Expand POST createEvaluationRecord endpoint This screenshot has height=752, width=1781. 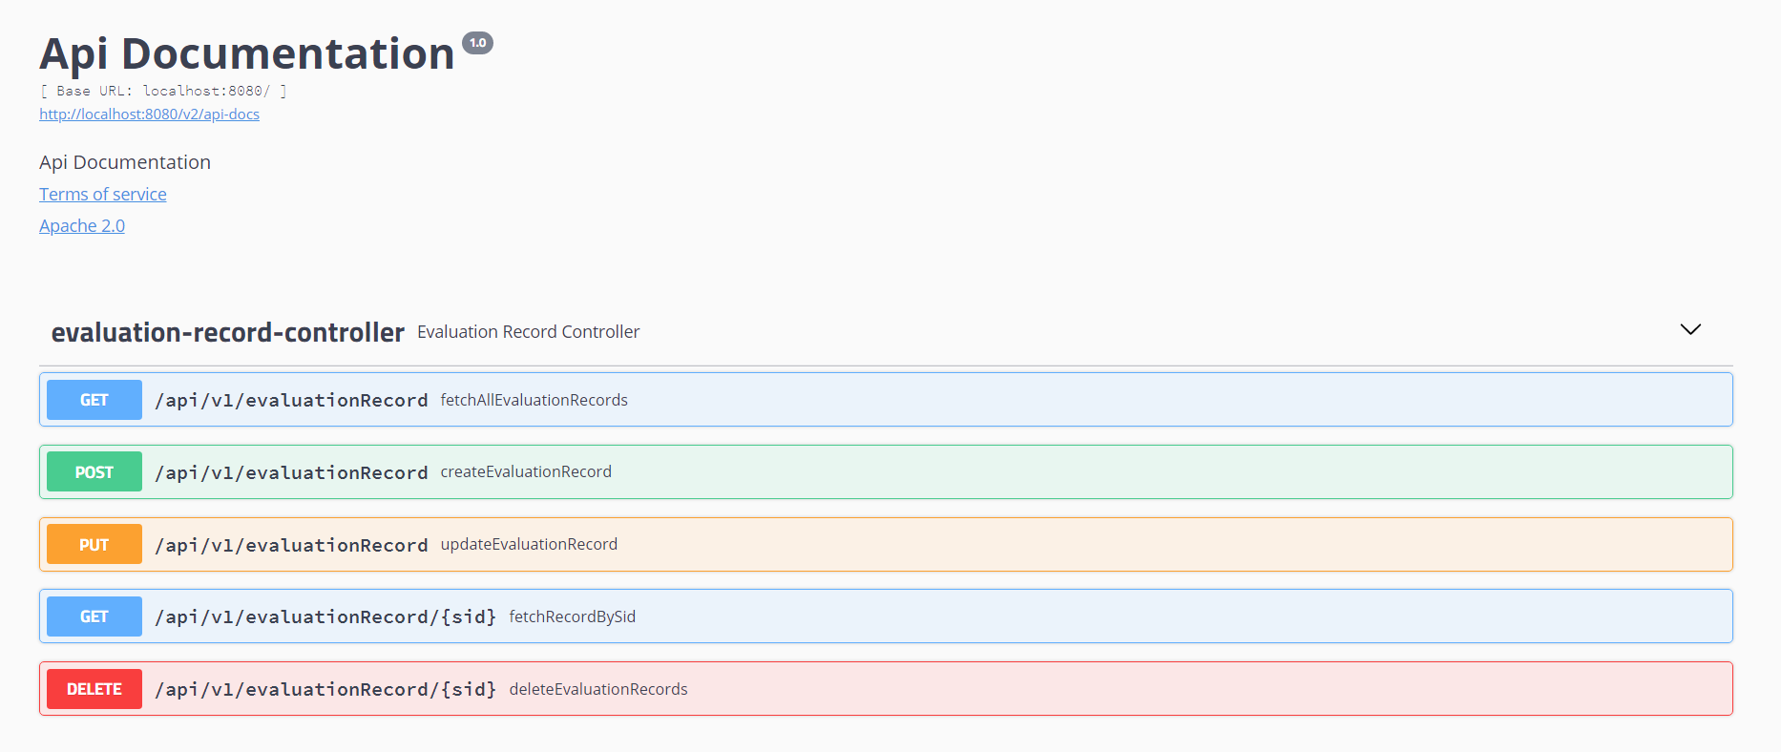coord(886,472)
